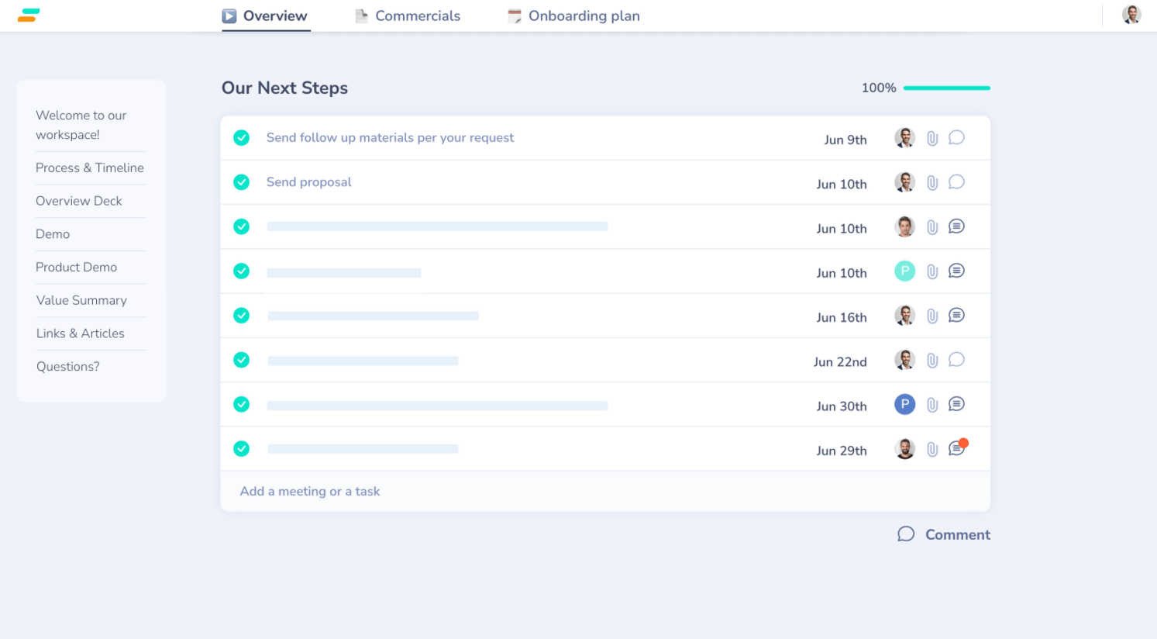This screenshot has width=1157, height=639.
Task: Open attachment icon on Send proposal row
Action: coord(932,183)
